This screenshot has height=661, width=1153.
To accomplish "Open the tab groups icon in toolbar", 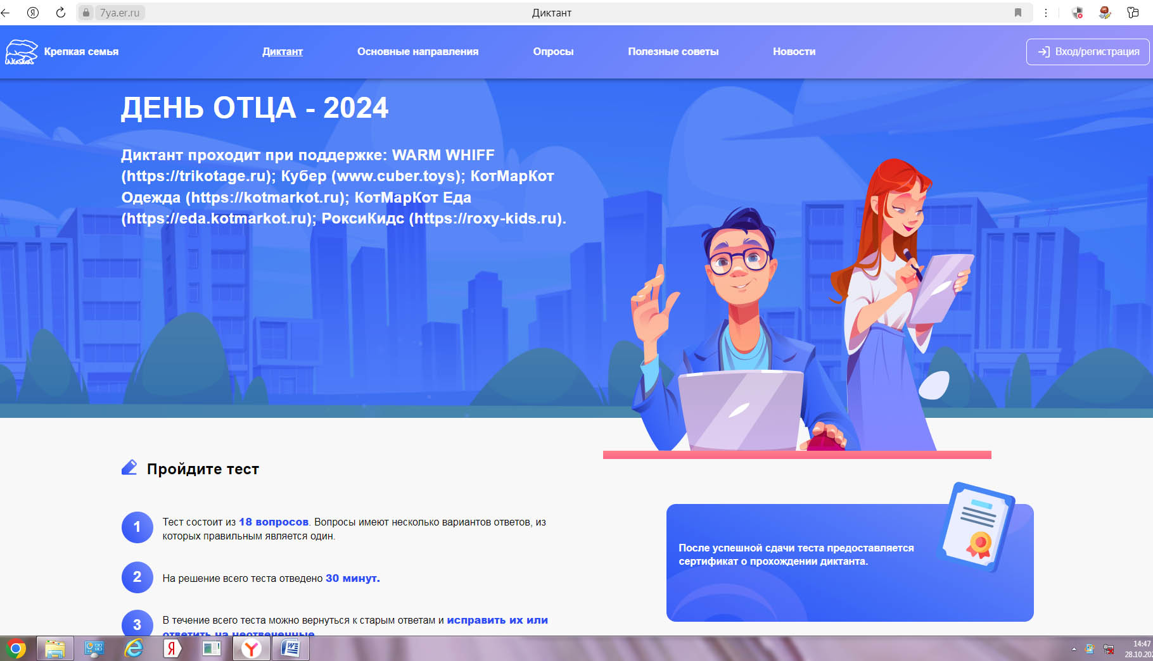I will click(1133, 13).
